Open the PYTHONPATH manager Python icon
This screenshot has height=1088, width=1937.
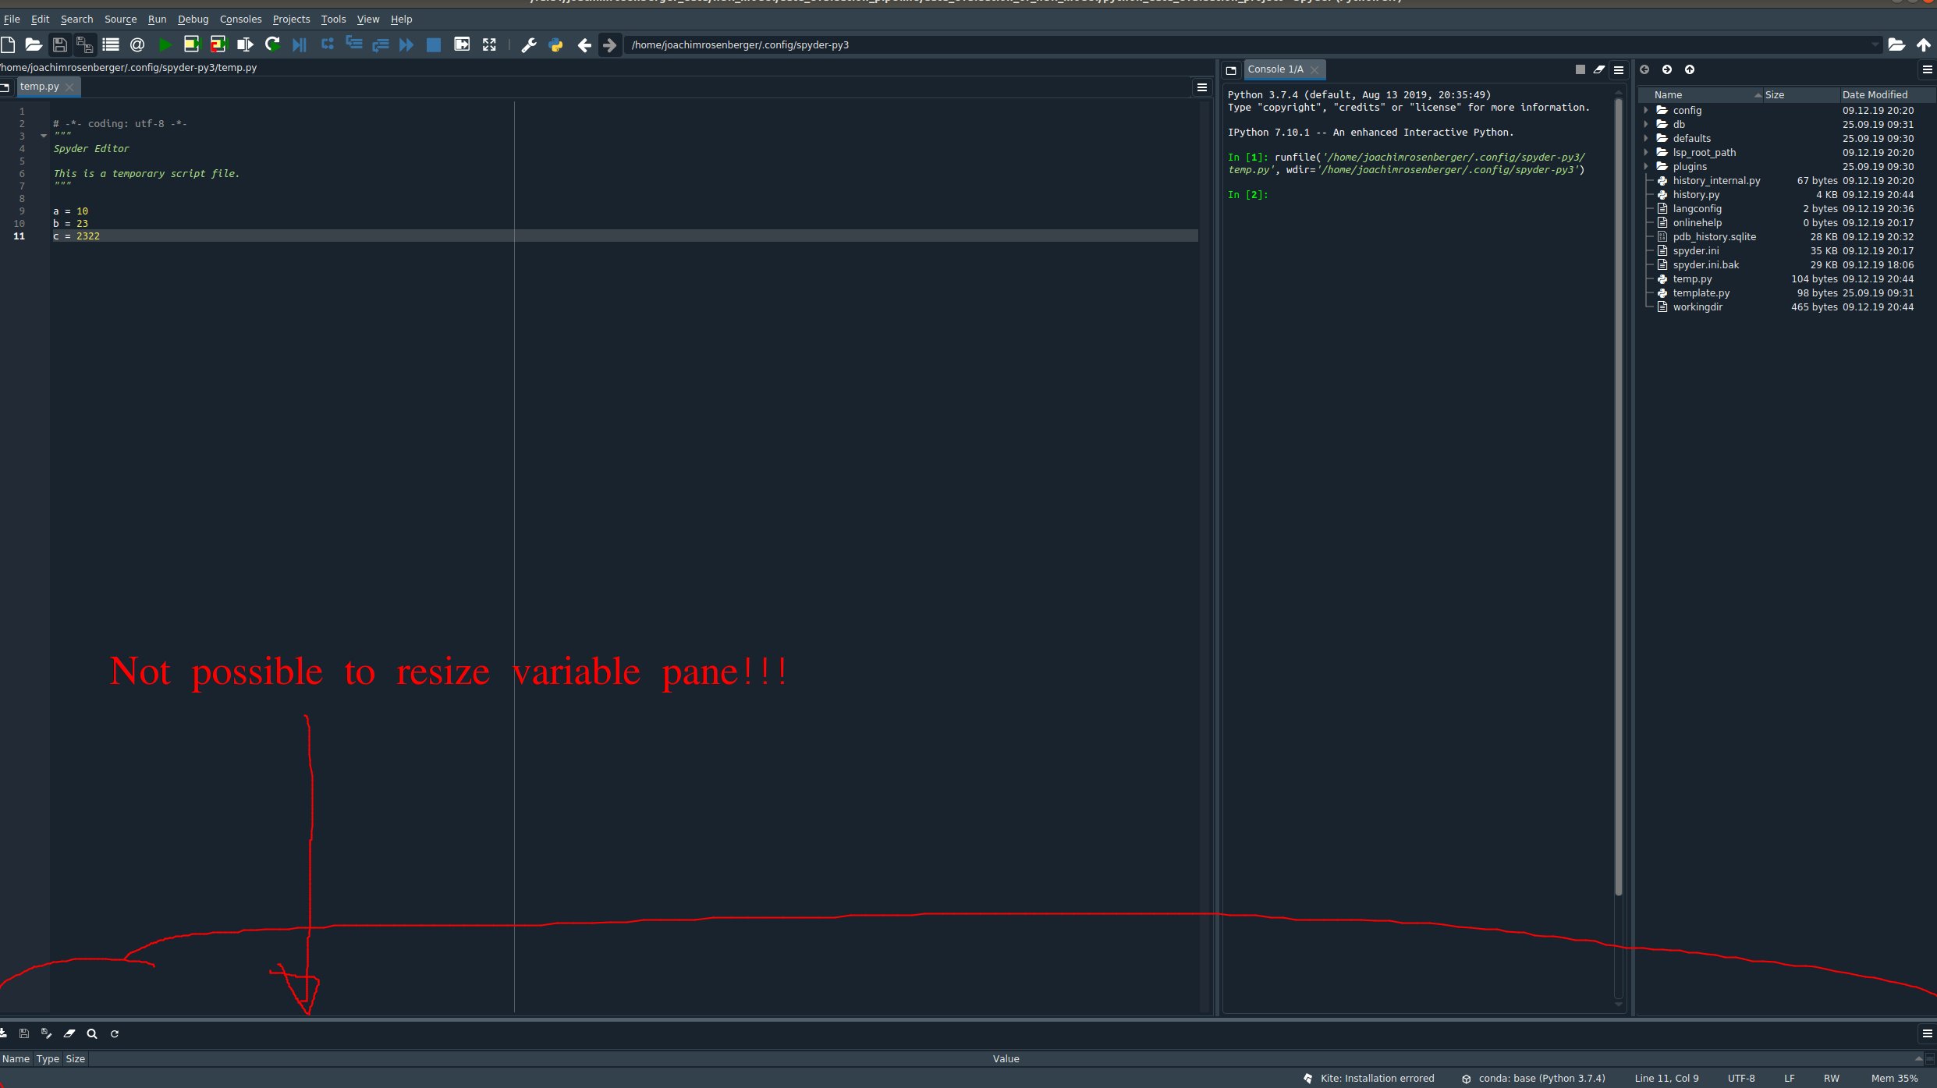[x=555, y=45]
